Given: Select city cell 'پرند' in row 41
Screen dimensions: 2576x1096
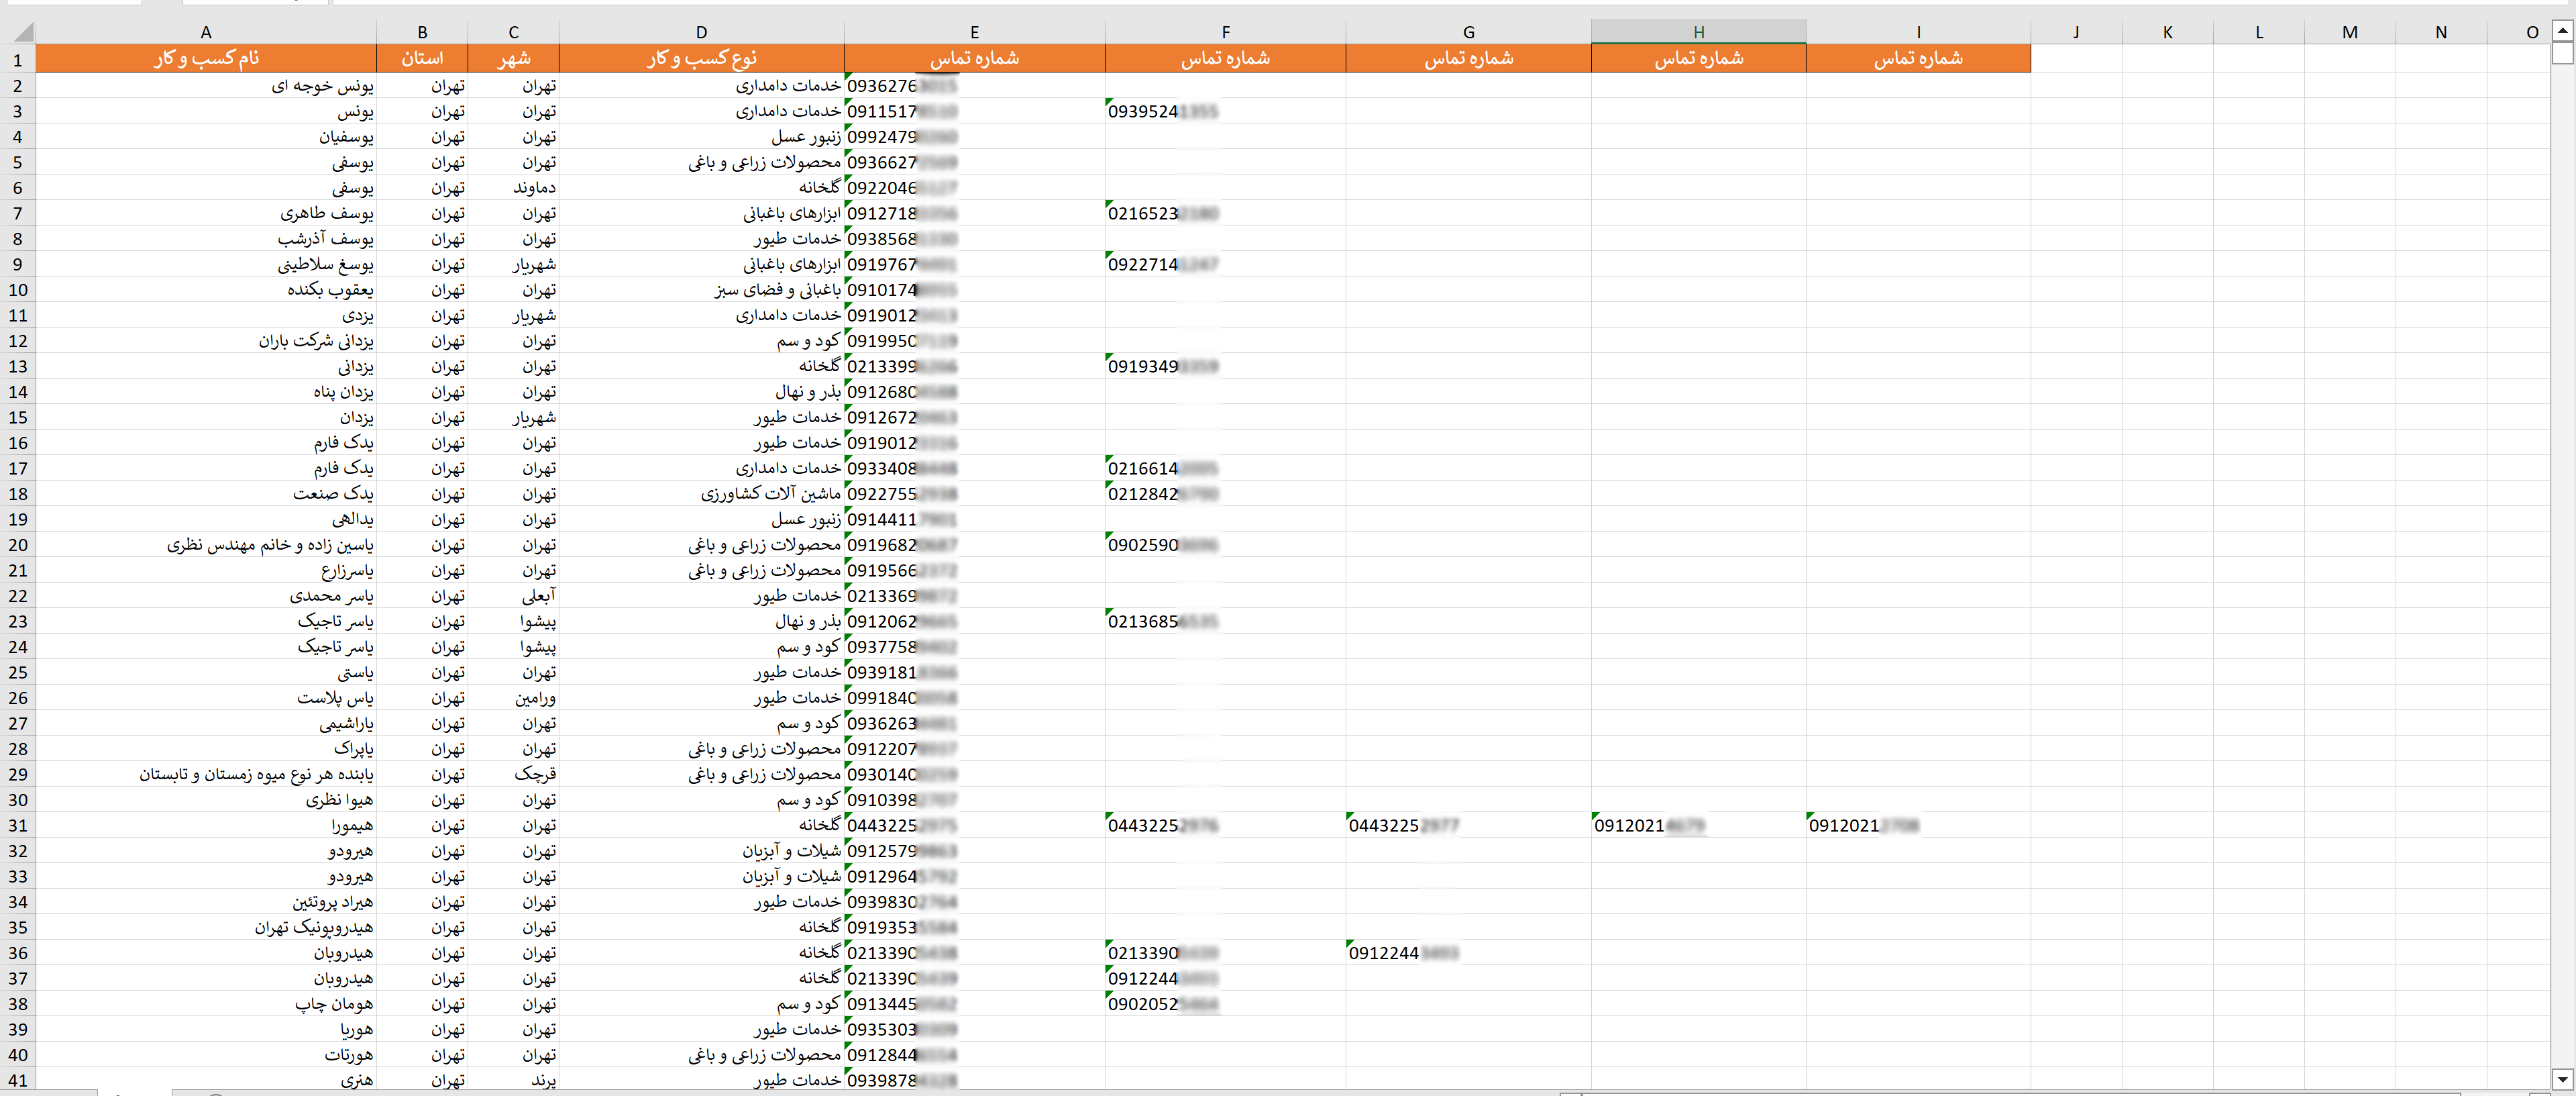Looking at the screenshot, I should click(513, 1080).
